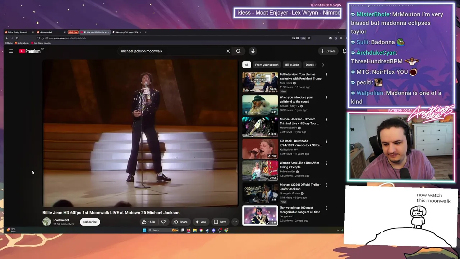
Task: Click the Billie Jean video player
Action: tap(140, 133)
